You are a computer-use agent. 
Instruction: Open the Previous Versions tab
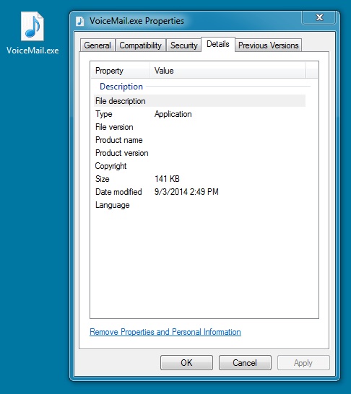pyautogui.click(x=268, y=45)
